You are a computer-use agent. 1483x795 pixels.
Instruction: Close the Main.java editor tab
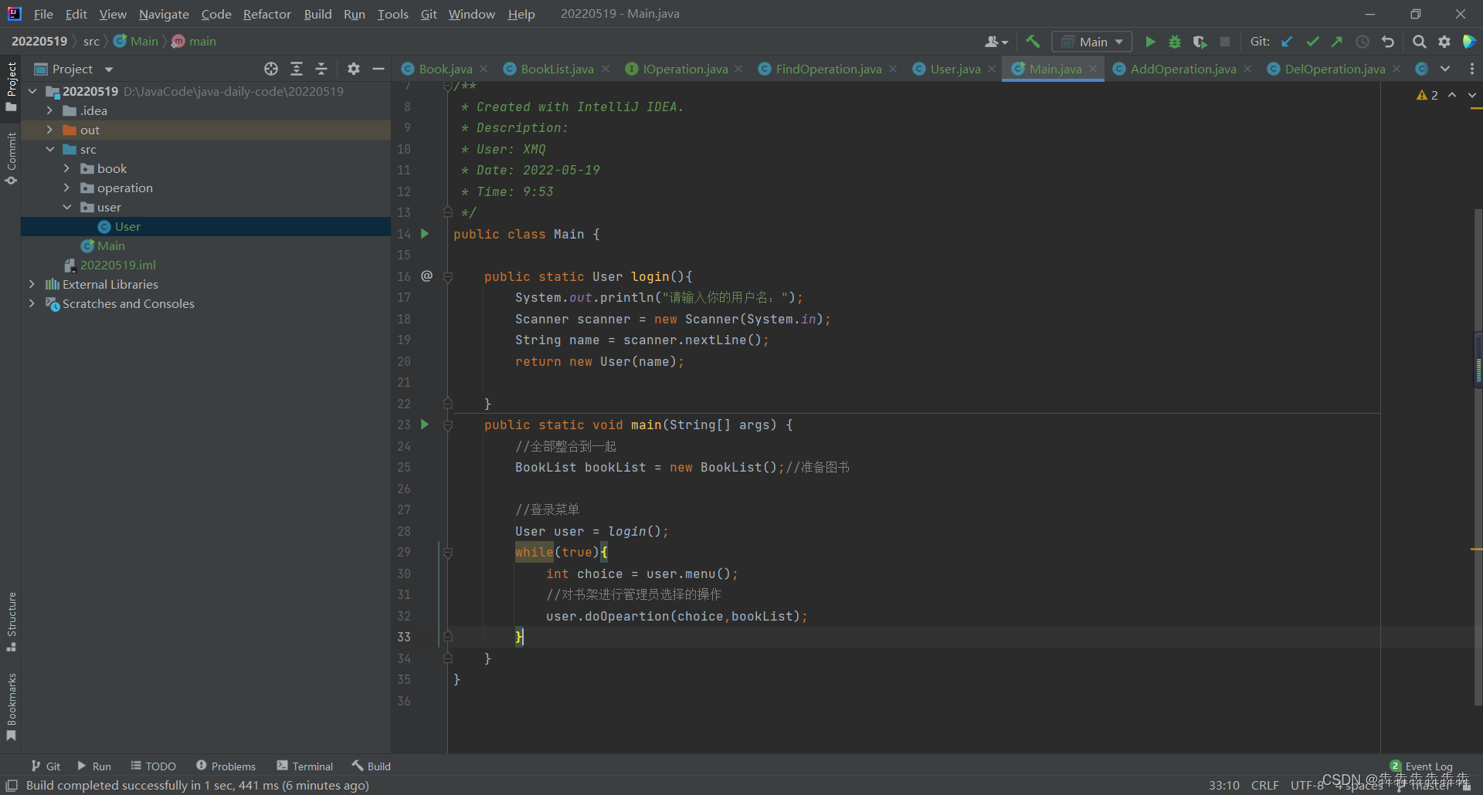1093,69
